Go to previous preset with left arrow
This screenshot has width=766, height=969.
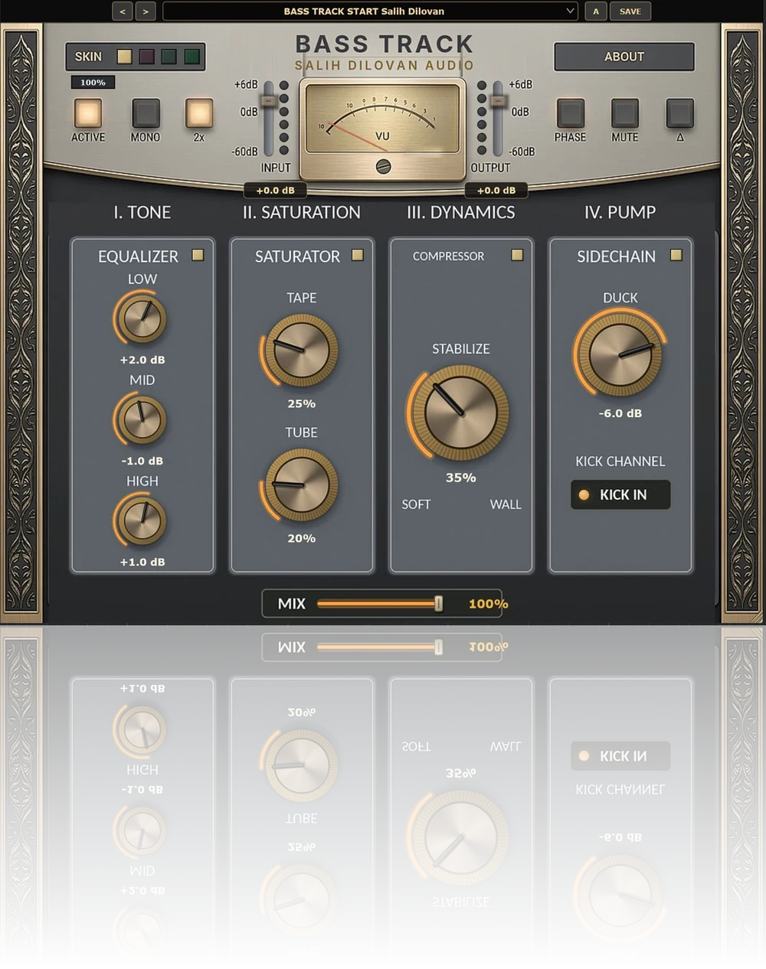click(x=122, y=11)
